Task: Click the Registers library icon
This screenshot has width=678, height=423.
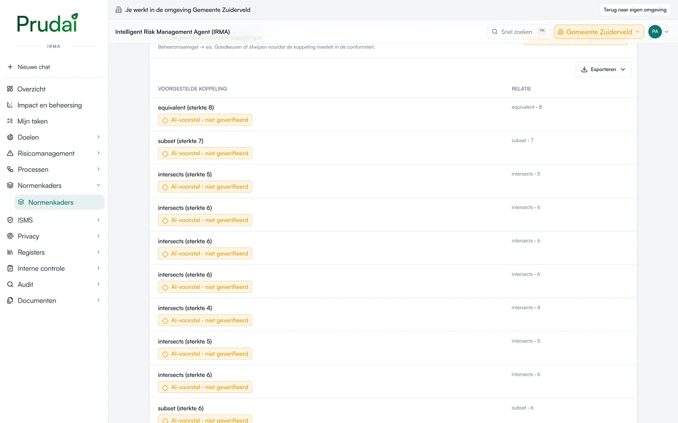Action: pyautogui.click(x=10, y=252)
